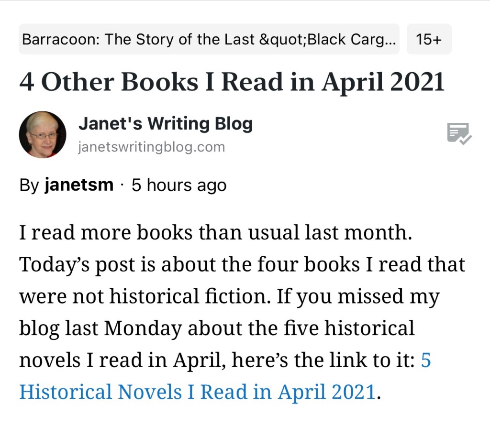Click the blue '5' starting the link
490x436 pixels.
[425, 360]
